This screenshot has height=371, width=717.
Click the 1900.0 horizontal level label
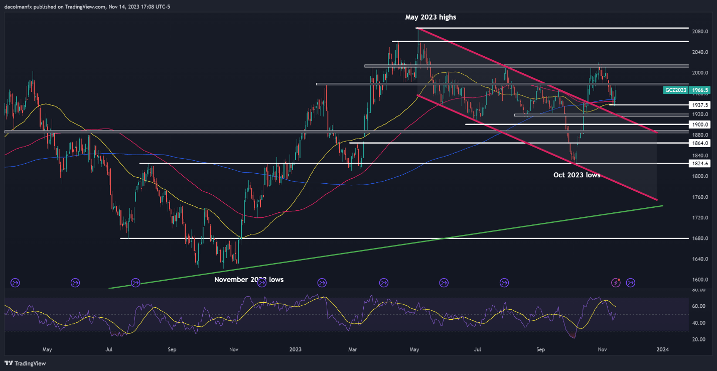[x=699, y=124]
